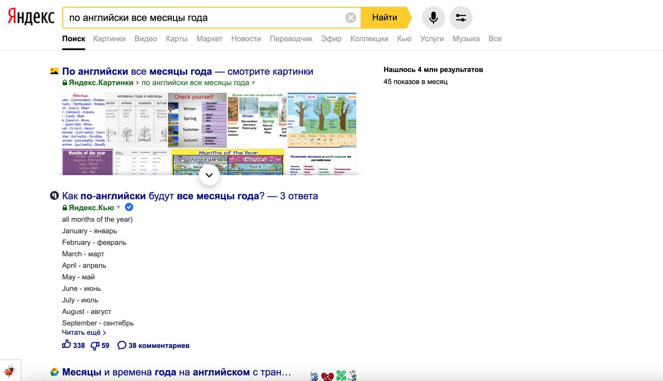This screenshot has height=381, width=663.
Task: Click the pictures icon beside the first result
Action: tap(54, 71)
